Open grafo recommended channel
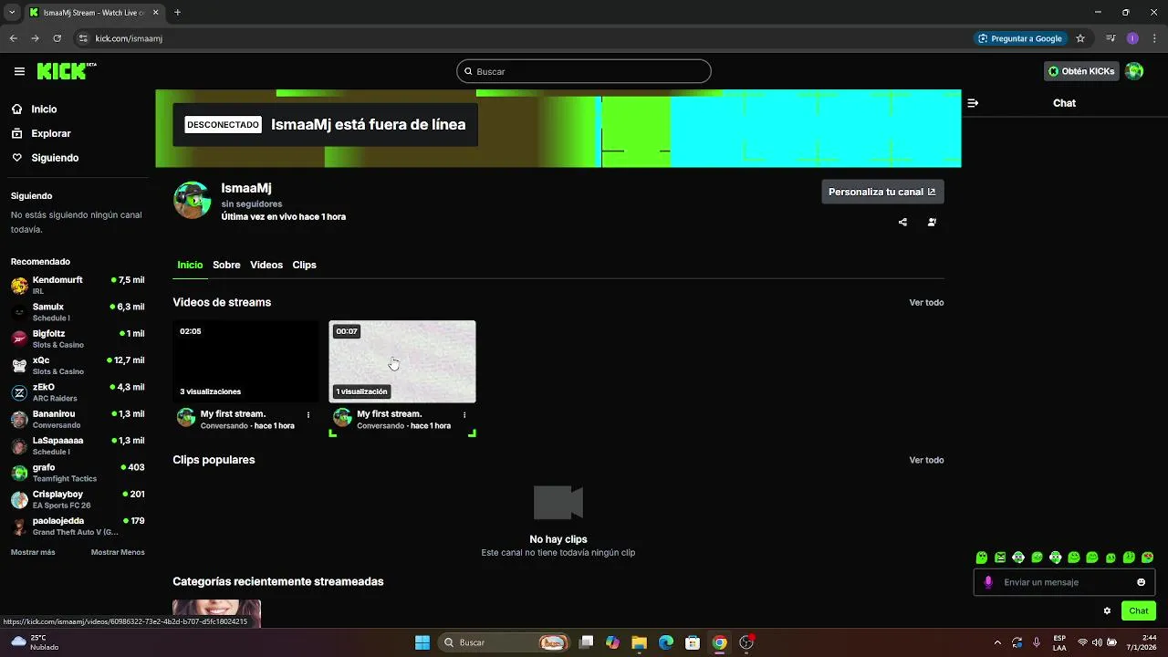This screenshot has width=1168, height=657. click(x=78, y=473)
